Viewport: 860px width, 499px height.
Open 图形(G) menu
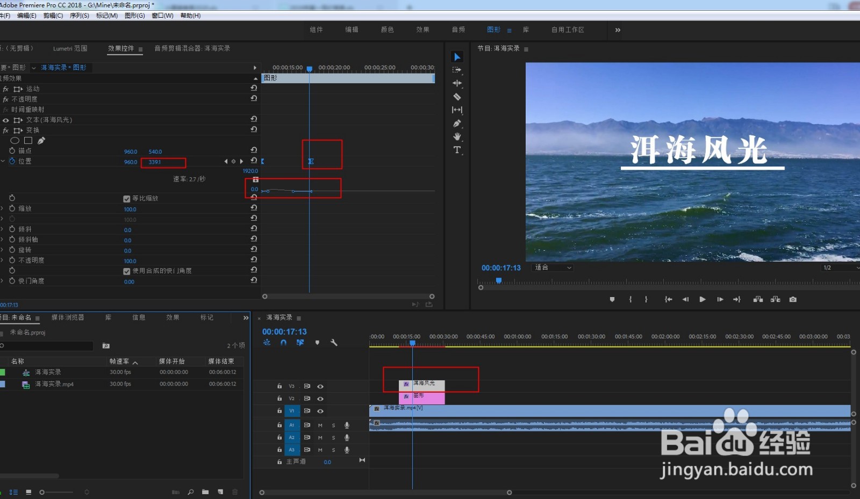135,16
